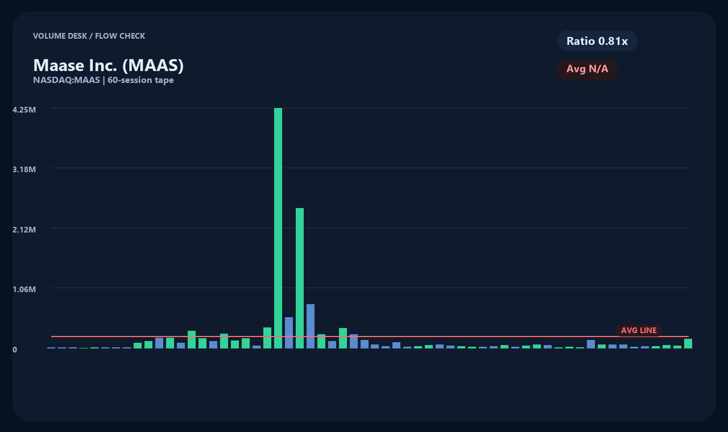This screenshot has width=728, height=432.
Task: Click the 3.18M axis label
Action: (24, 169)
